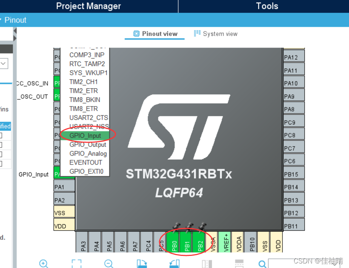Check the first checkbox under Modified
349x268 pixels.
point(1,135)
